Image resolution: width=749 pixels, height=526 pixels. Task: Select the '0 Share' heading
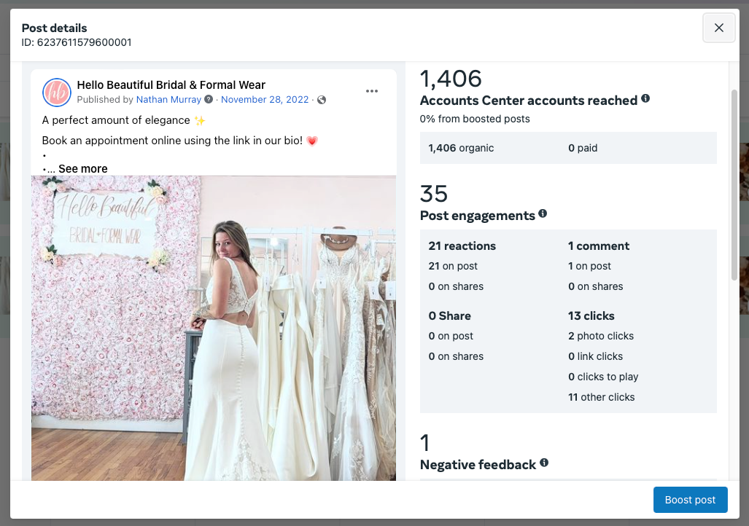(449, 316)
